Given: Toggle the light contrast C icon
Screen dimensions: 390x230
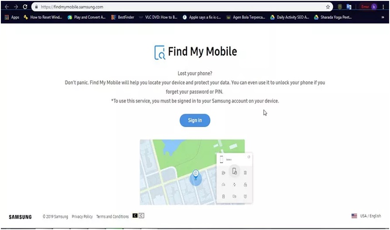Looking at the screenshot, I should click(x=141, y=216).
